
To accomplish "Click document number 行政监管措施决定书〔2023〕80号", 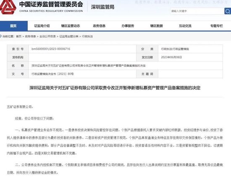I will pyautogui.click(x=52, y=74).
